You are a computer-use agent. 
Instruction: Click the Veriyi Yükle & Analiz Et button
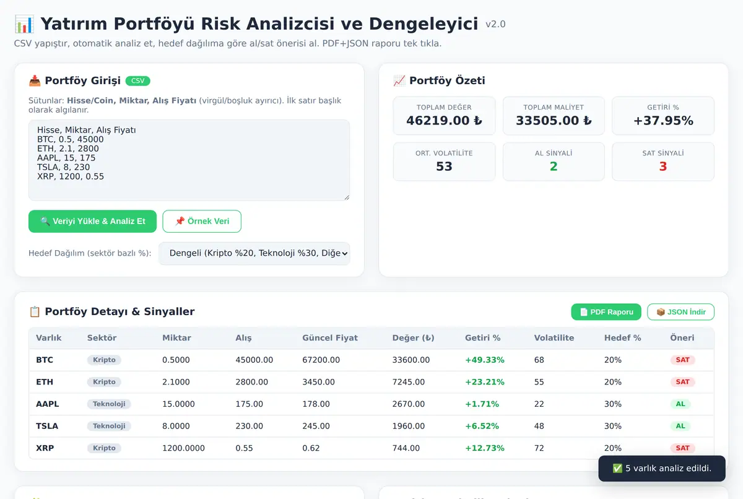pyautogui.click(x=92, y=221)
